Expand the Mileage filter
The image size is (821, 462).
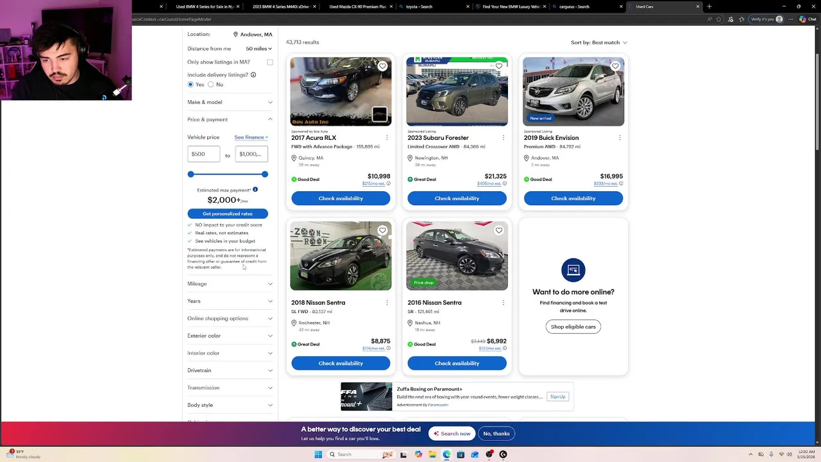click(230, 284)
